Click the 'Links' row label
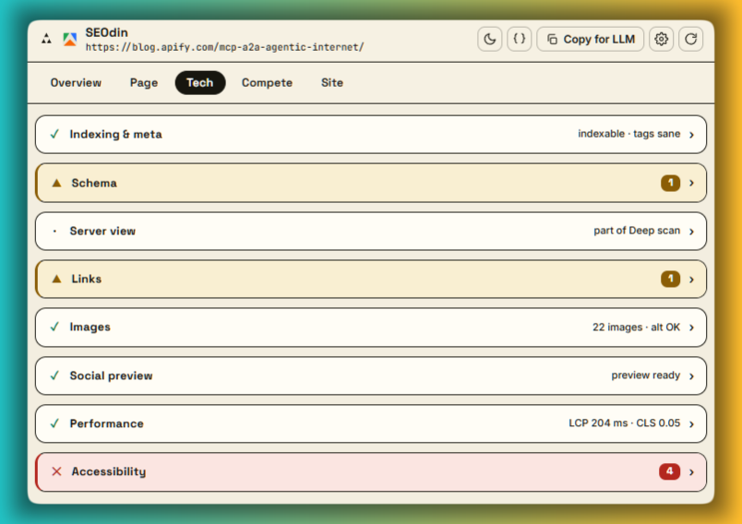This screenshot has width=742, height=524. (87, 279)
